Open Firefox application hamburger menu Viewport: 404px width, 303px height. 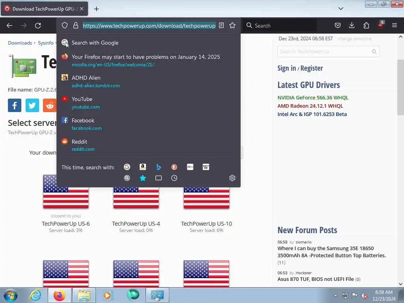tap(395, 25)
